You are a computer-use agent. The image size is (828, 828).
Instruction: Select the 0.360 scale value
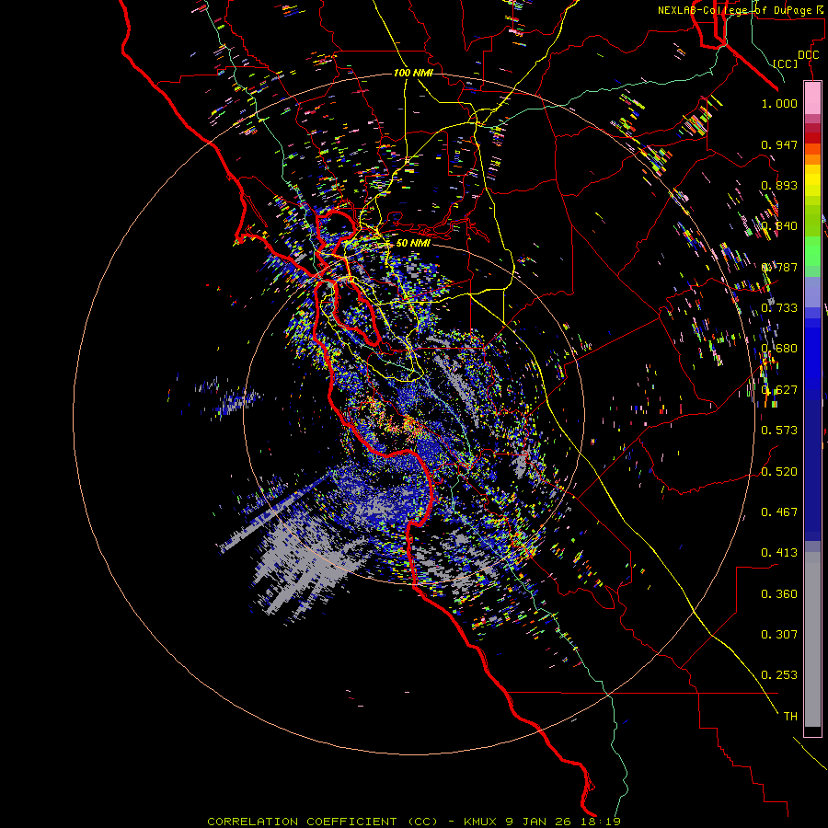779,594
